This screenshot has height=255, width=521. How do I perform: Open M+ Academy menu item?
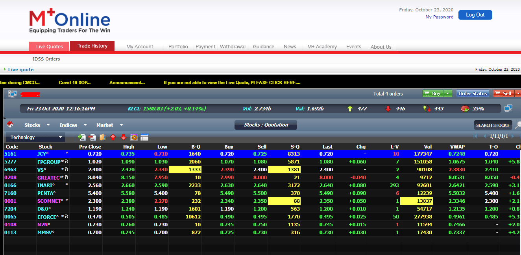(x=322, y=47)
